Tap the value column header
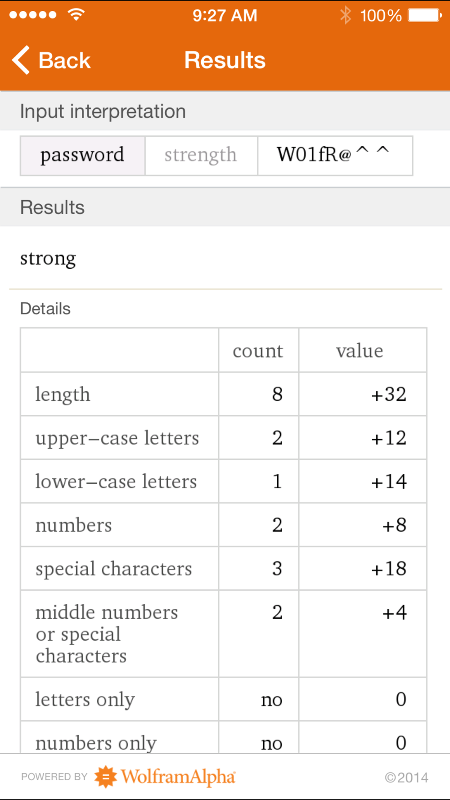 pos(360,351)
